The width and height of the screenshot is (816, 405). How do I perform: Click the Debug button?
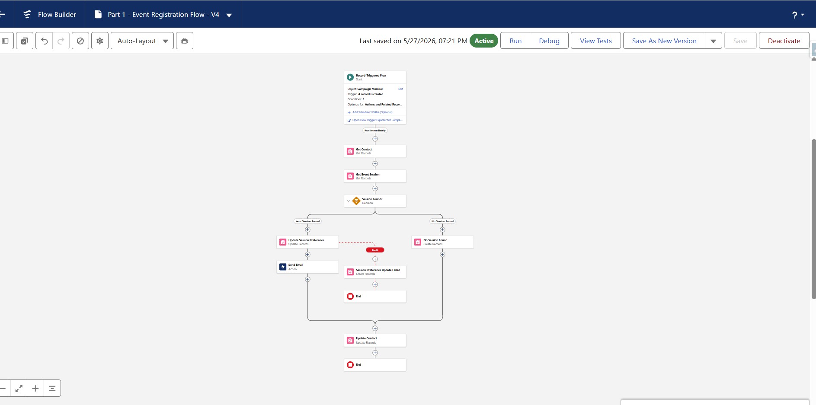549,41
